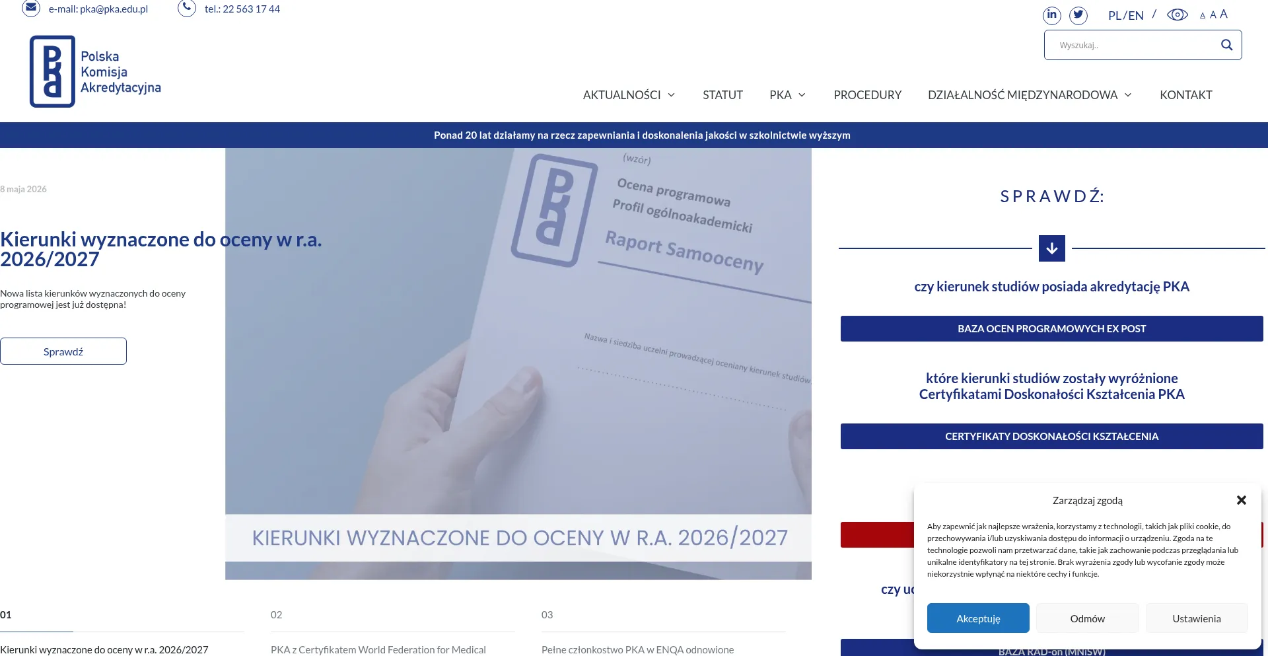Screen dimensions: 1268x656
Task: Close the Zarządzaj zgodą cookie dialog
Action: [1242, 500]
